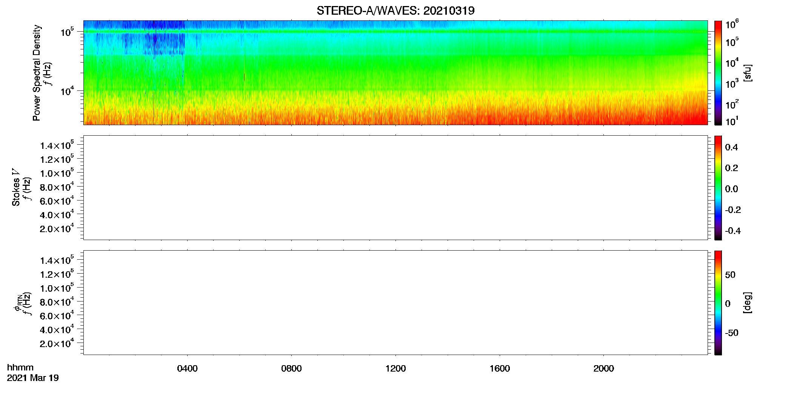Viewport: 791px width, 407px height.
Task: Click the sfu power spectral colorbar
Action: [x=718, y=73]
